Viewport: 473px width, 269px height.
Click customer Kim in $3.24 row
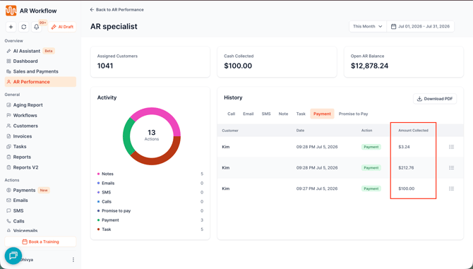[x=226, y=147]
